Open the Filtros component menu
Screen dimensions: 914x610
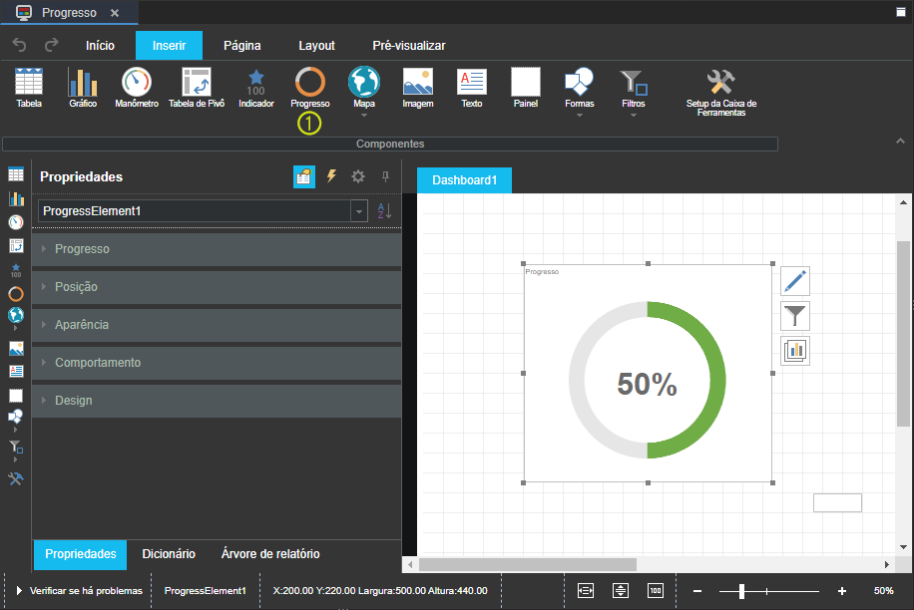633,91
